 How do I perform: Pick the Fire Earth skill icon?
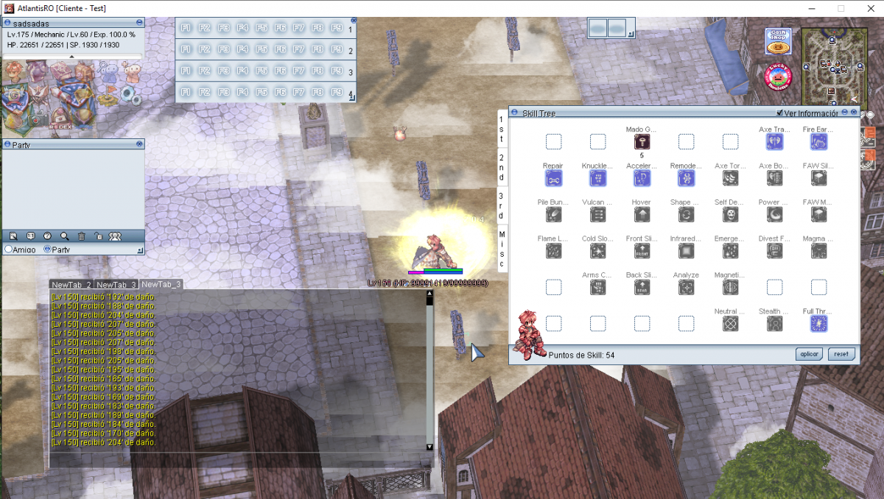pos(818,141)
